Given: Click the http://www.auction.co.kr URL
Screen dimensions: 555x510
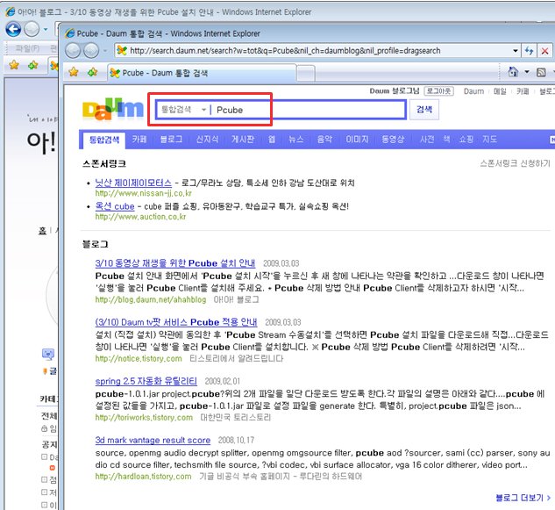Looking at the screenshot, I should click(140, 217).
